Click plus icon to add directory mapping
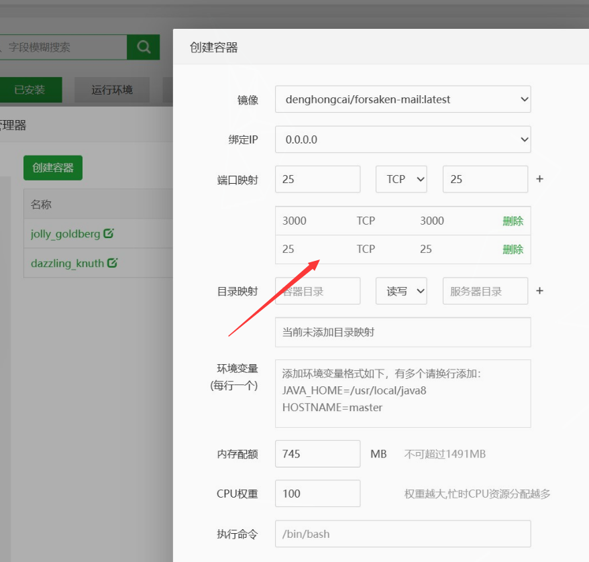The image size is (589, 562). 539,291
